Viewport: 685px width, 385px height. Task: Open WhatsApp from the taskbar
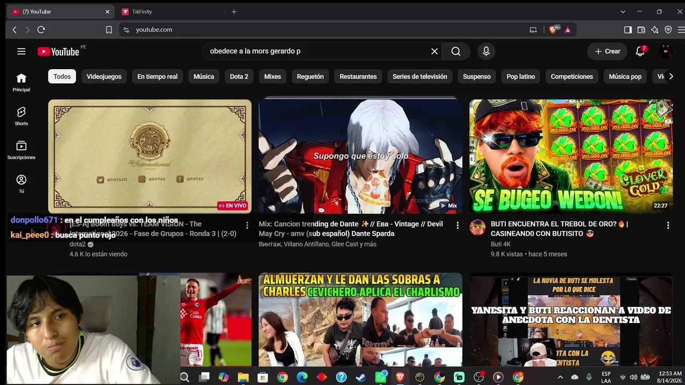[380, 378]
